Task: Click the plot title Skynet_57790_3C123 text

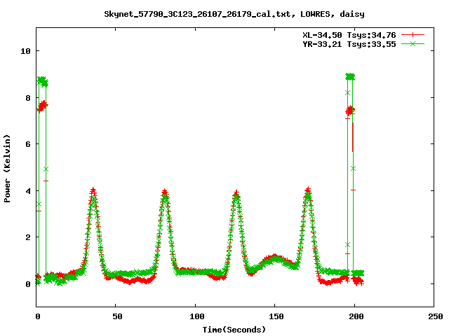Action: (234, 14)
